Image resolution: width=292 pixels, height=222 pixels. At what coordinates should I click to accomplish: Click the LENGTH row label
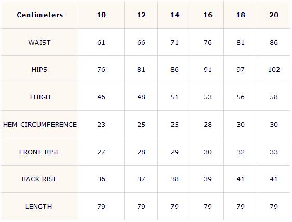click(x=39, y=207)
